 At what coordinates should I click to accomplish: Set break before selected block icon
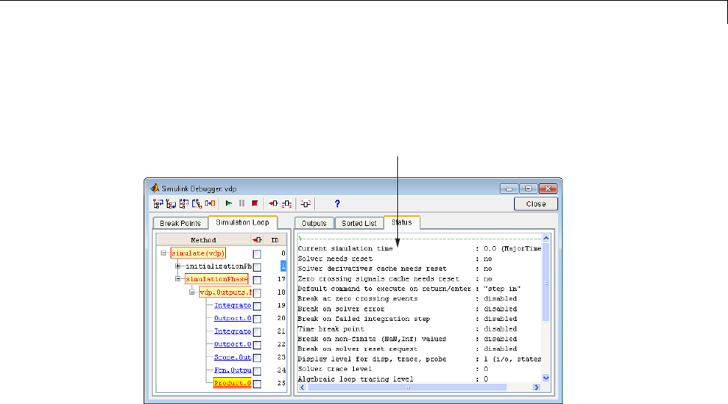(273, 203)
